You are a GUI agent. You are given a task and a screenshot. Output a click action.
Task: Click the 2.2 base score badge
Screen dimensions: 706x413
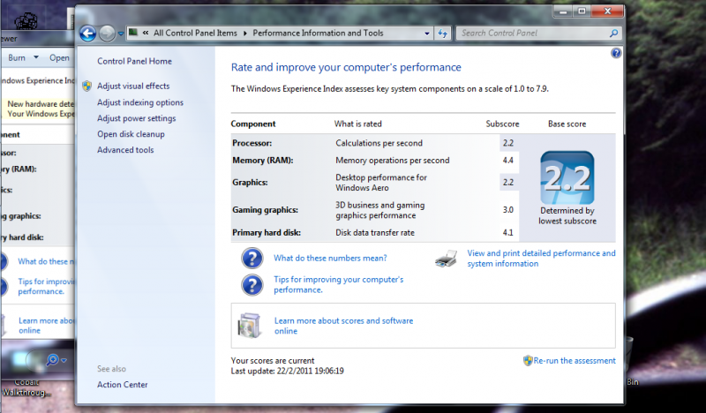pyautogui.click(x=567, y=177)
